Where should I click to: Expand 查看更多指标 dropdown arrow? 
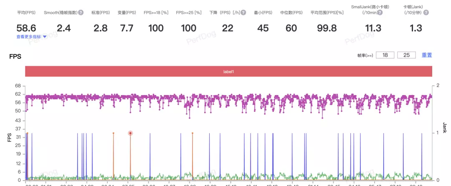tap(45, 37)
